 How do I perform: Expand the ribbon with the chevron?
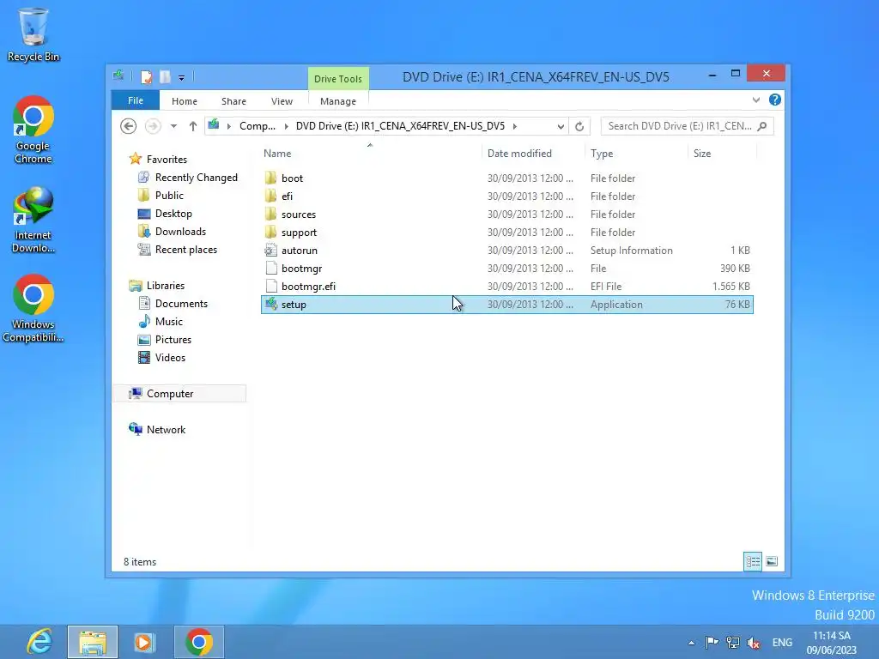click(x=756, y=100)
